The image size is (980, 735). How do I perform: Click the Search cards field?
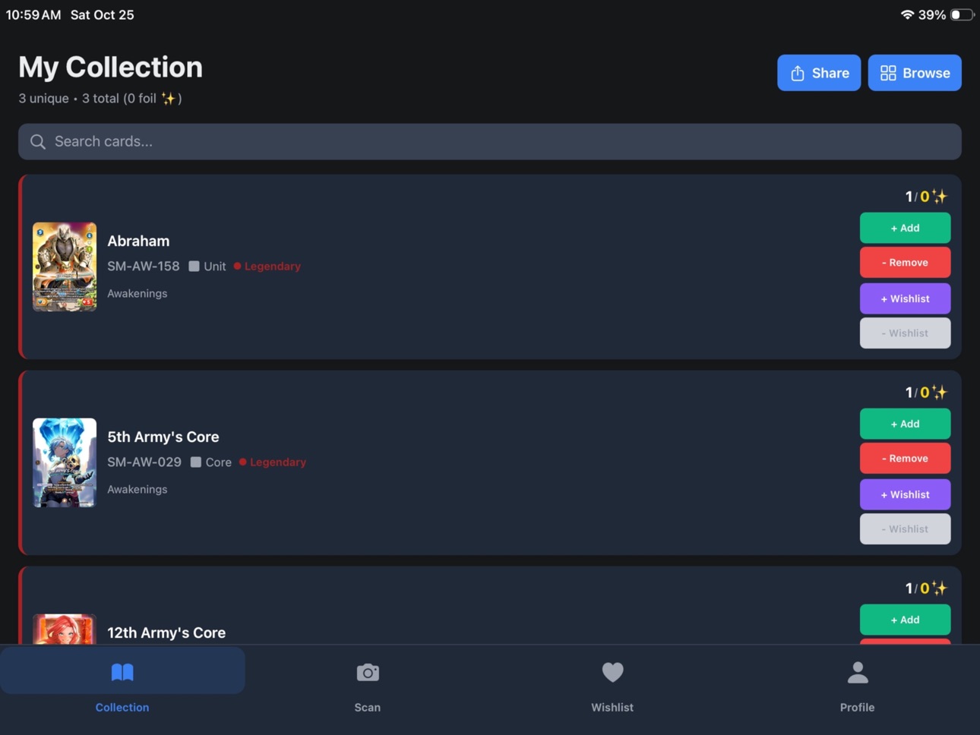490,142
